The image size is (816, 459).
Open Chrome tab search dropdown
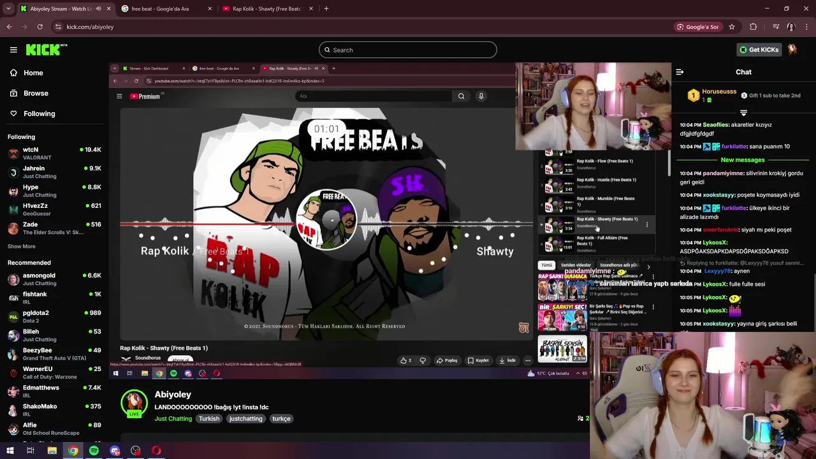coord(8,9)
